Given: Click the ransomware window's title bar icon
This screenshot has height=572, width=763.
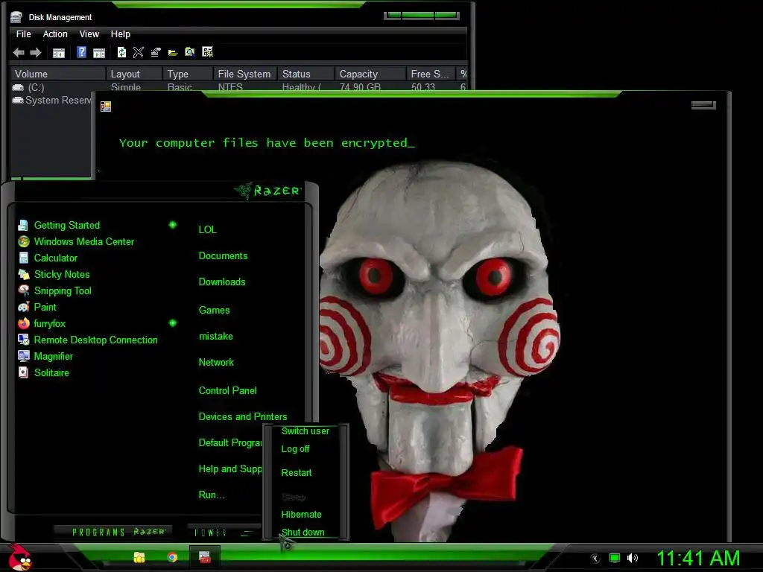Looking at the screenshot, I should pos(106,106).
